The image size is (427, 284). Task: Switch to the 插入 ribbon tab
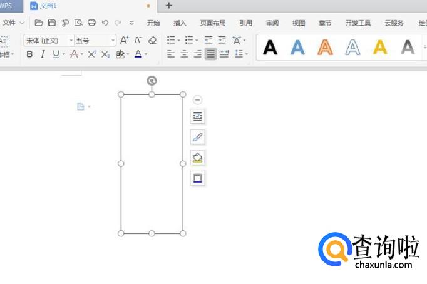(x=180, y=23)
